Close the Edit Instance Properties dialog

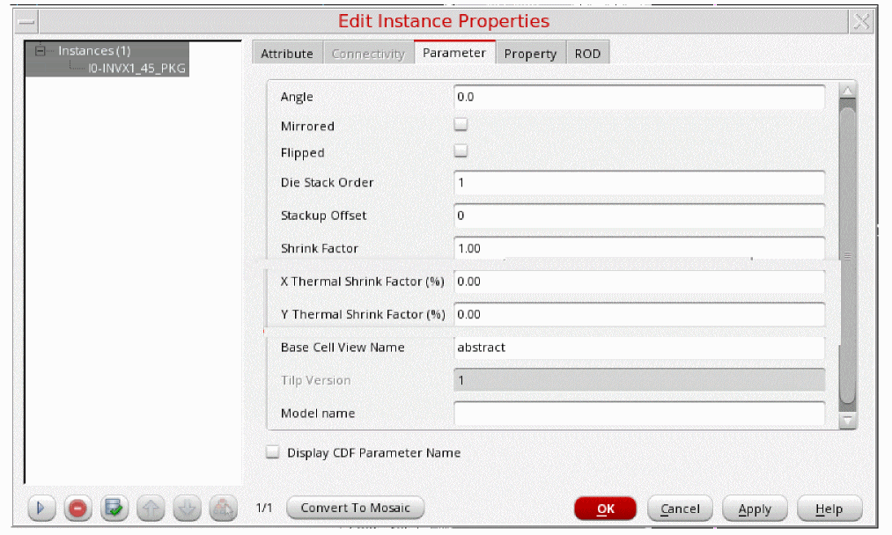pyautogui.click(x=862, y=22)
